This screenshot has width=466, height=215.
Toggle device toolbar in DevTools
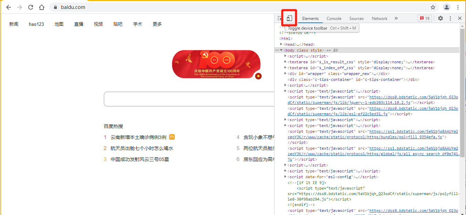289,18
